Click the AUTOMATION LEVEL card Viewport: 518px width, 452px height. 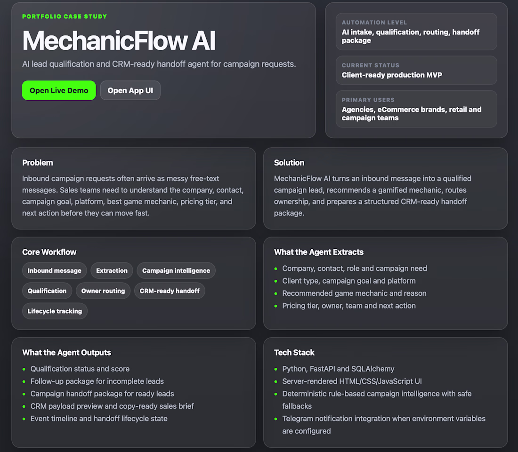click(416, 32)
